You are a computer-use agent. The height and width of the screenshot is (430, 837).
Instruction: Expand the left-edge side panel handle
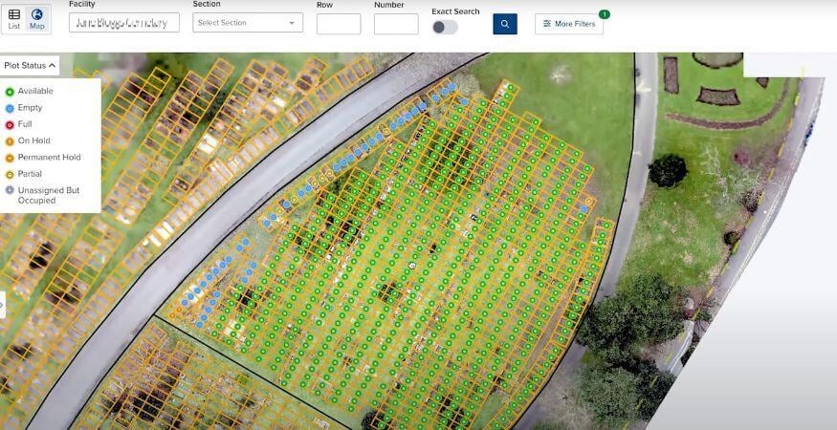(x=2, y=305)
